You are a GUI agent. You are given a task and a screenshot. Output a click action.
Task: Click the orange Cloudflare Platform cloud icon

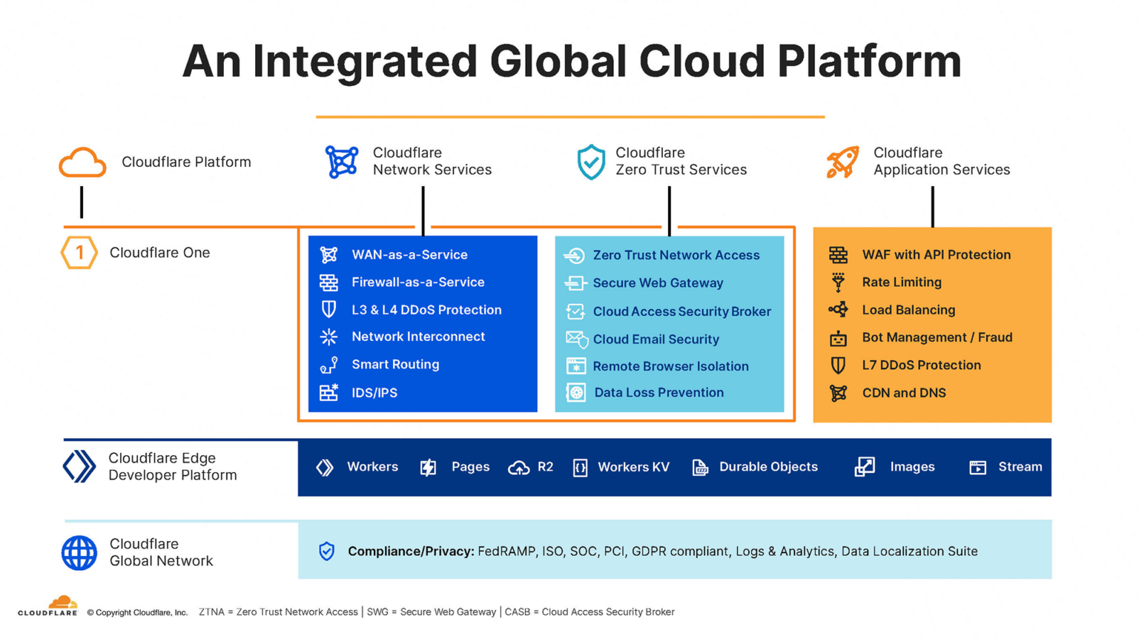[x=82, y=162]
